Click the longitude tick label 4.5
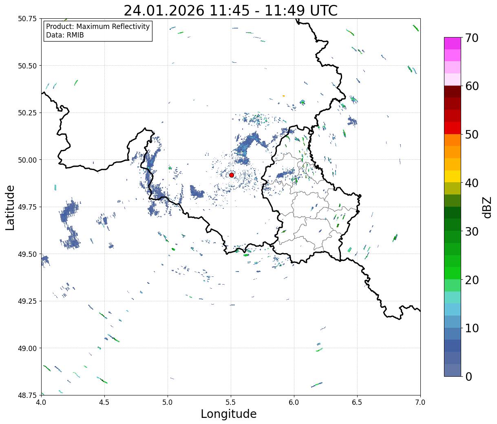 coord(104,402)
